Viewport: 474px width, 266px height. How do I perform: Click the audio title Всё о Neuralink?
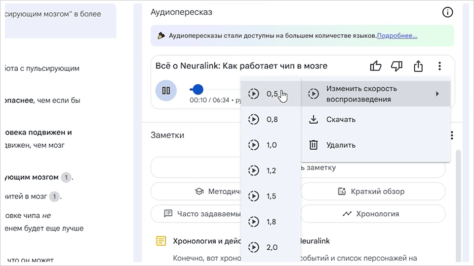tap(241, 66)
